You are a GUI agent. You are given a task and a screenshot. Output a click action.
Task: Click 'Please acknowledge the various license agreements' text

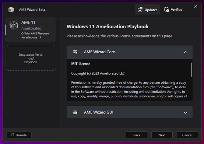point(119,36)
